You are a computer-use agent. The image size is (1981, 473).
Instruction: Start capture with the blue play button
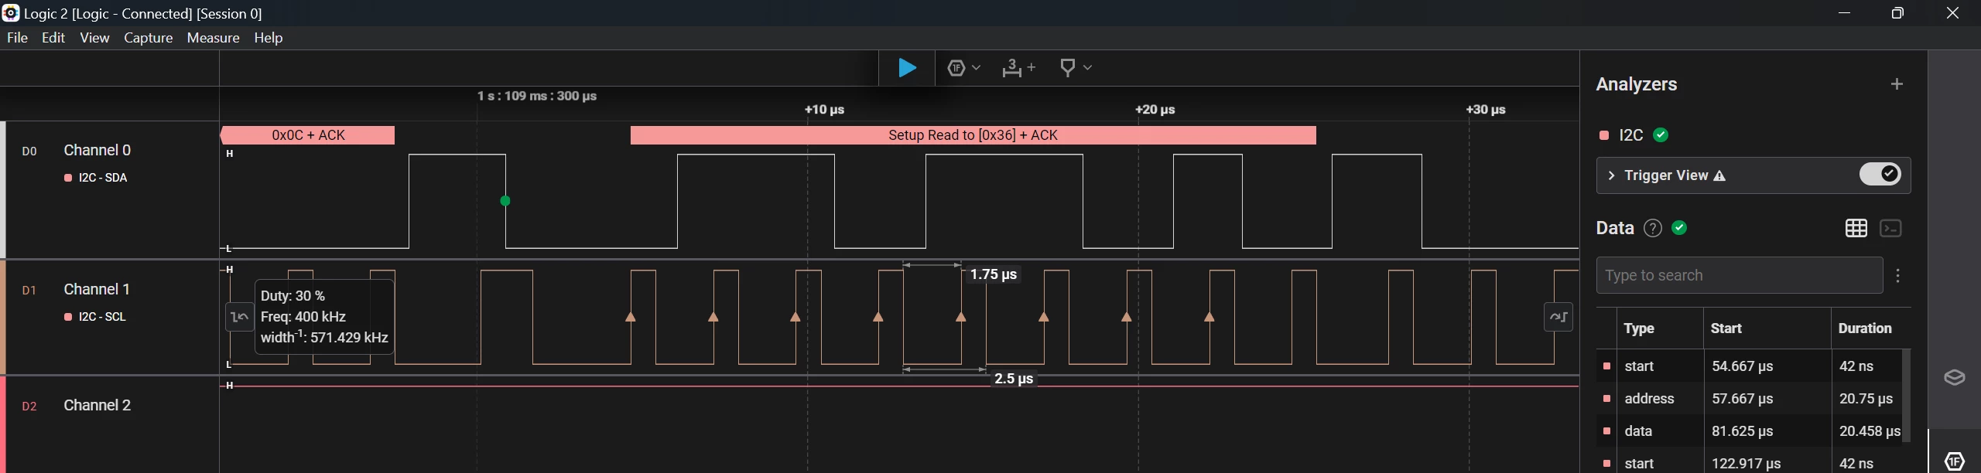point(907,68)
